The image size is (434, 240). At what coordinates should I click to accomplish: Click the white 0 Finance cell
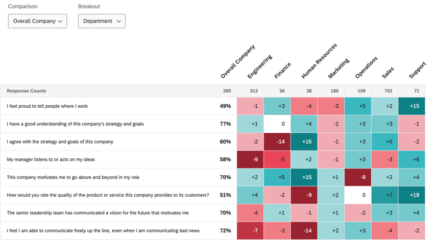(277, 124)
